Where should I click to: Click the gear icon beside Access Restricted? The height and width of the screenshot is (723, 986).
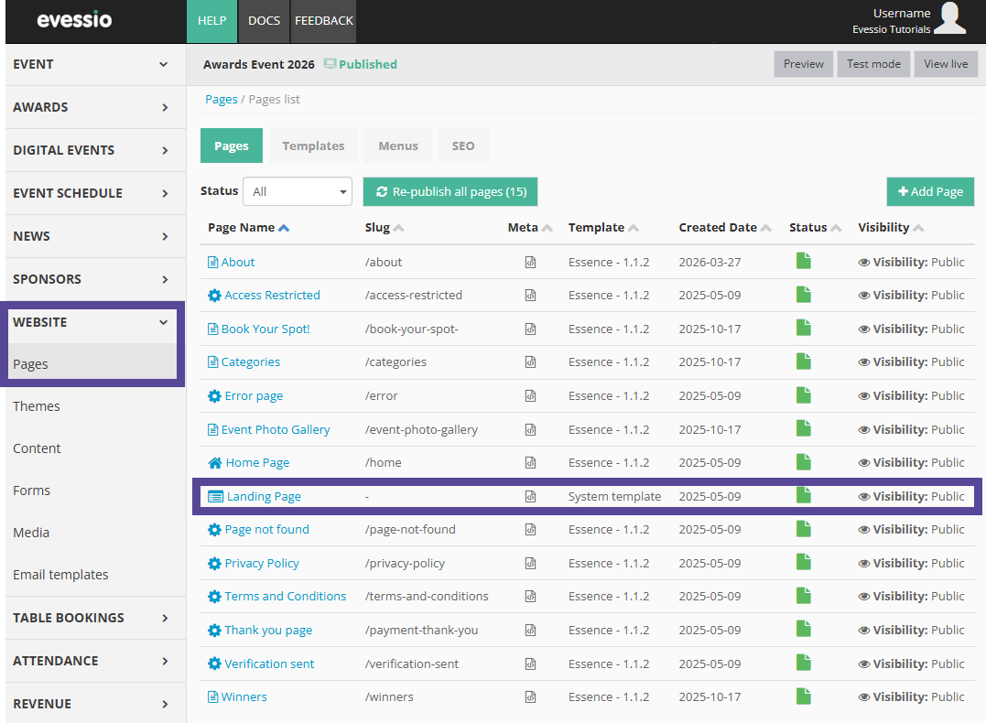(x=214, y=296)
